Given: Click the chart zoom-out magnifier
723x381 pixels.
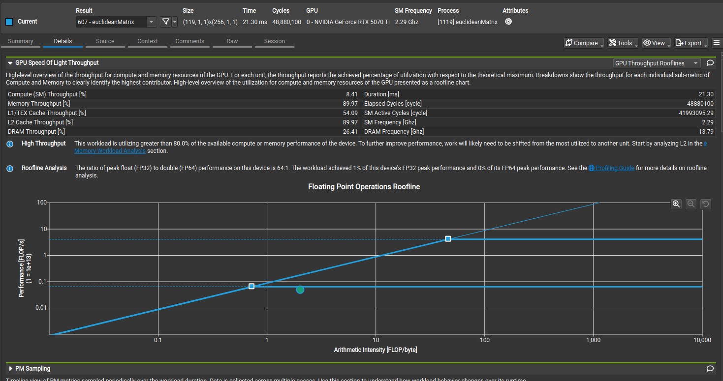Looking at the screenshot, I should click(691, 204).
